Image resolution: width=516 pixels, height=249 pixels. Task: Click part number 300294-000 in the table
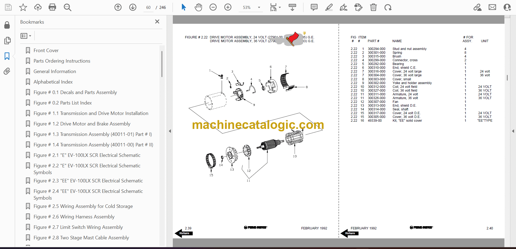click(x=377, y=49)
